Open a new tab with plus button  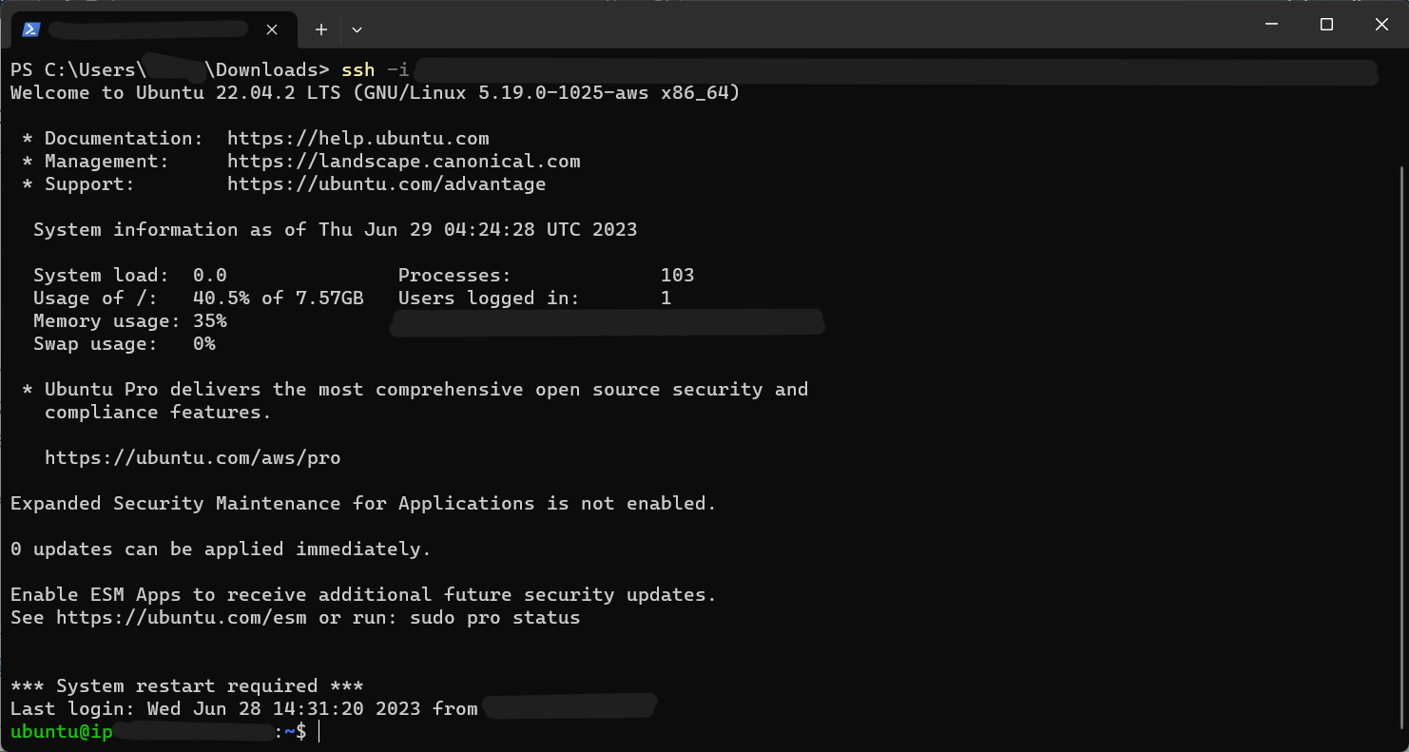pos(321,29)
